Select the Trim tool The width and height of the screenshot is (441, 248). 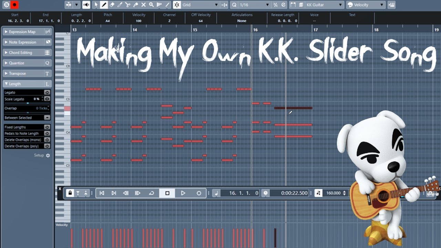(120, 5)
